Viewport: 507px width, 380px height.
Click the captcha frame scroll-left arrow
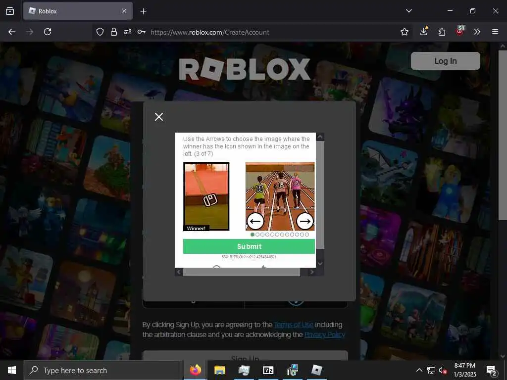(x=179, y=272)
